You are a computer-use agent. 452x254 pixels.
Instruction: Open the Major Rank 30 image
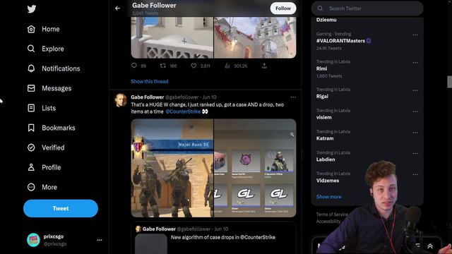click(172, 168)
